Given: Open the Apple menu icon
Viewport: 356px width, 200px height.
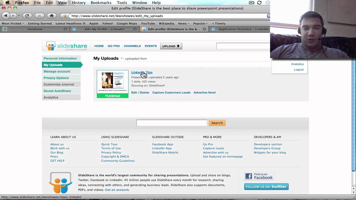Looking at the screenshot, I should [x=8, y=2].
